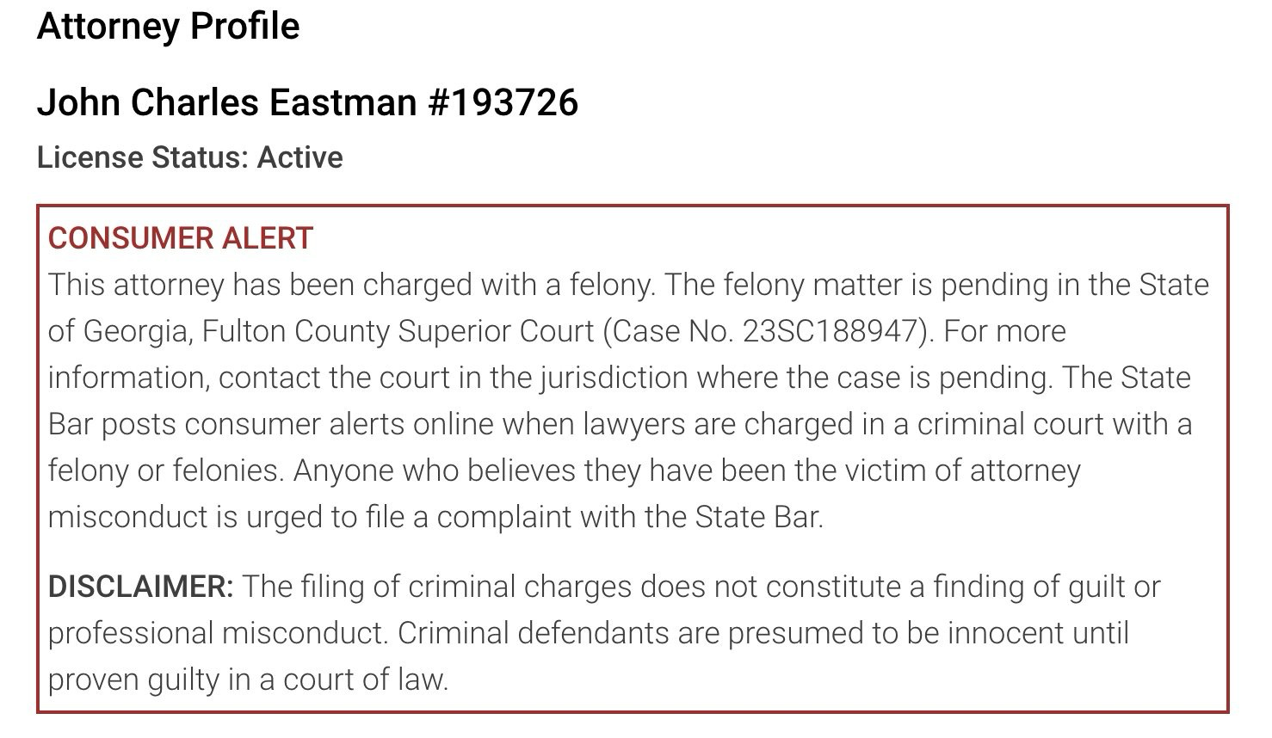
Task: Click the red CONSUMER ALERT heading
Action: pyautogui.click(x=181, y=238)
